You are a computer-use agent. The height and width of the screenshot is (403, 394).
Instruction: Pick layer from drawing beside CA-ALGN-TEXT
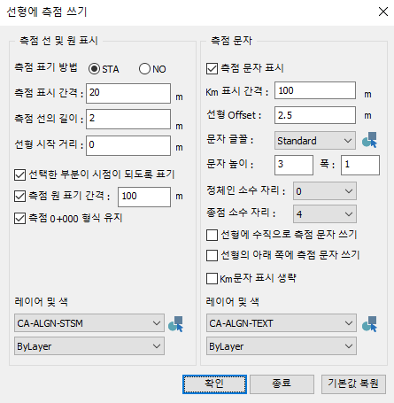point(370,324)
